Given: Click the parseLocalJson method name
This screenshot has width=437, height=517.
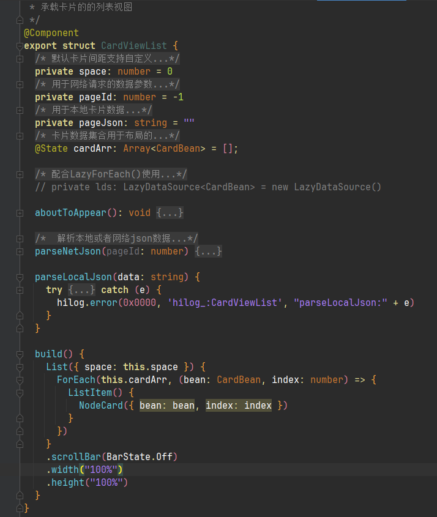Looking at the screenshot, I should 73,277.
